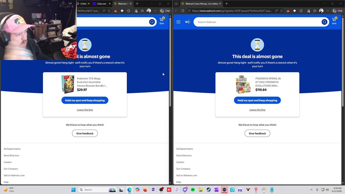345x194 pixels.
Task: Open media control music icon in right browser
Action: pos(308,11)
